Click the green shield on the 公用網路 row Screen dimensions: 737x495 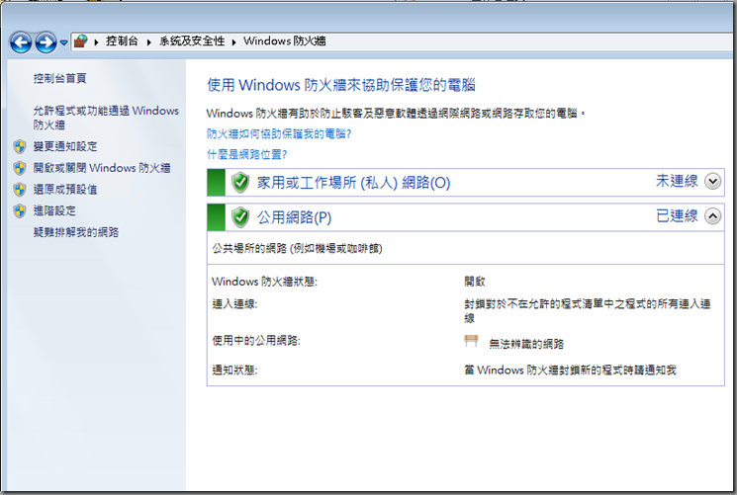point(240,217)
